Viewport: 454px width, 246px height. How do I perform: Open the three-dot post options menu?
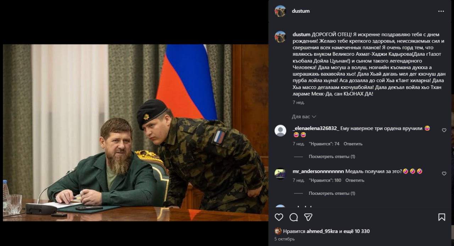click(441, 11)
